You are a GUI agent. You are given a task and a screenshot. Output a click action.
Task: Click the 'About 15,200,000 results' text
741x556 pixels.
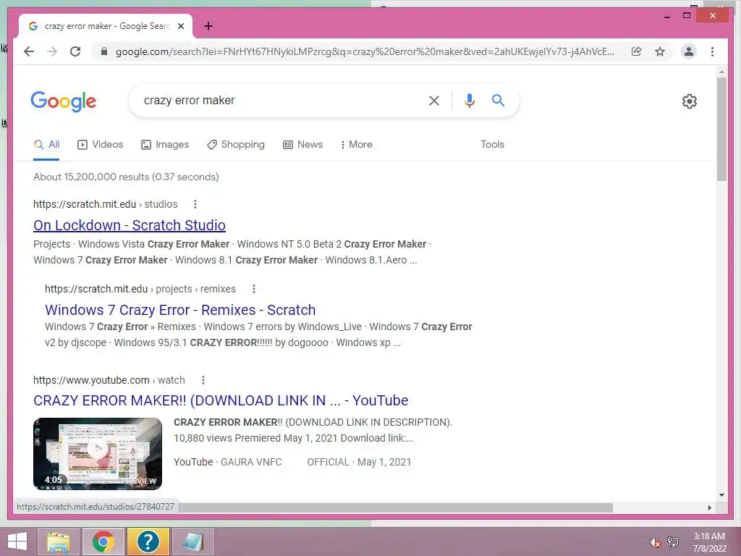[x=126, y=177]
